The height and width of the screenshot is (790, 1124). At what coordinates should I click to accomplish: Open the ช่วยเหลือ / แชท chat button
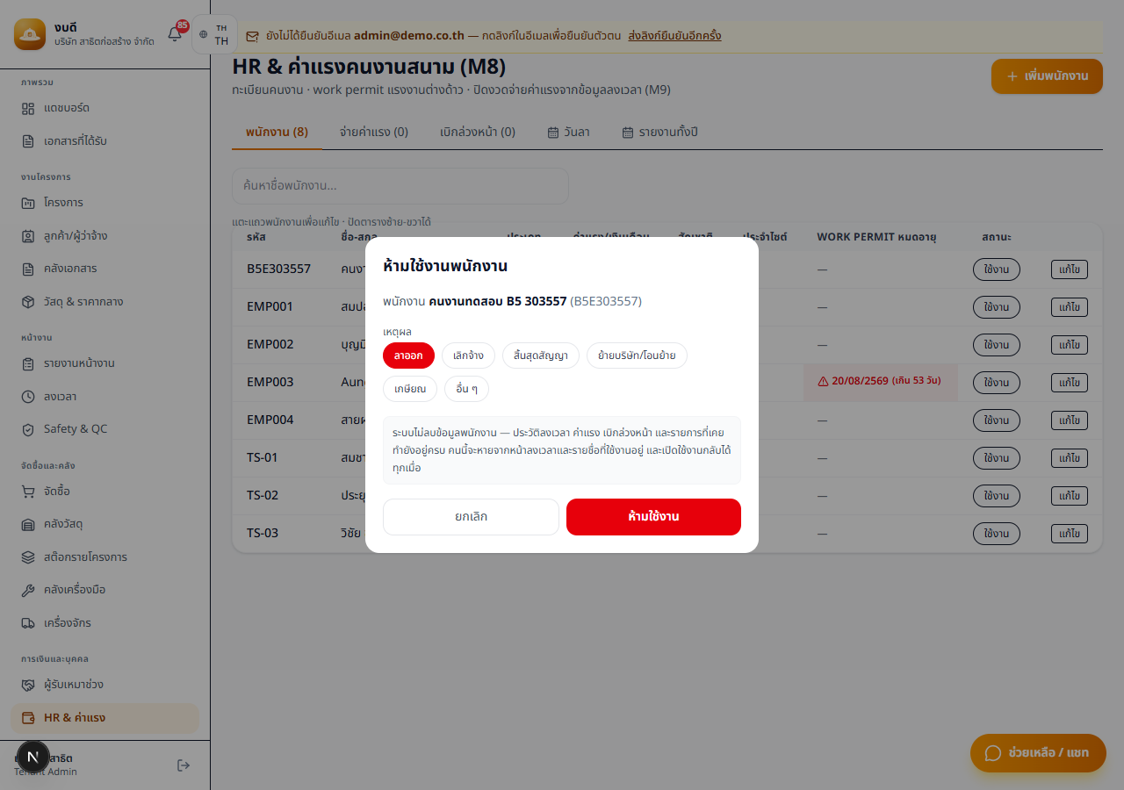[x=1038, y=753]
